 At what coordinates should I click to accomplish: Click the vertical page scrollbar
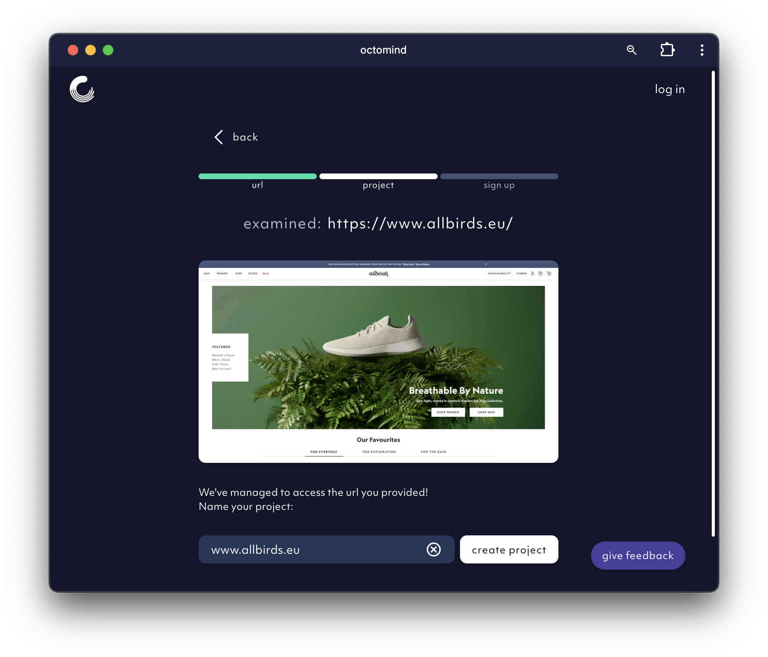click(x=713, y=303)
